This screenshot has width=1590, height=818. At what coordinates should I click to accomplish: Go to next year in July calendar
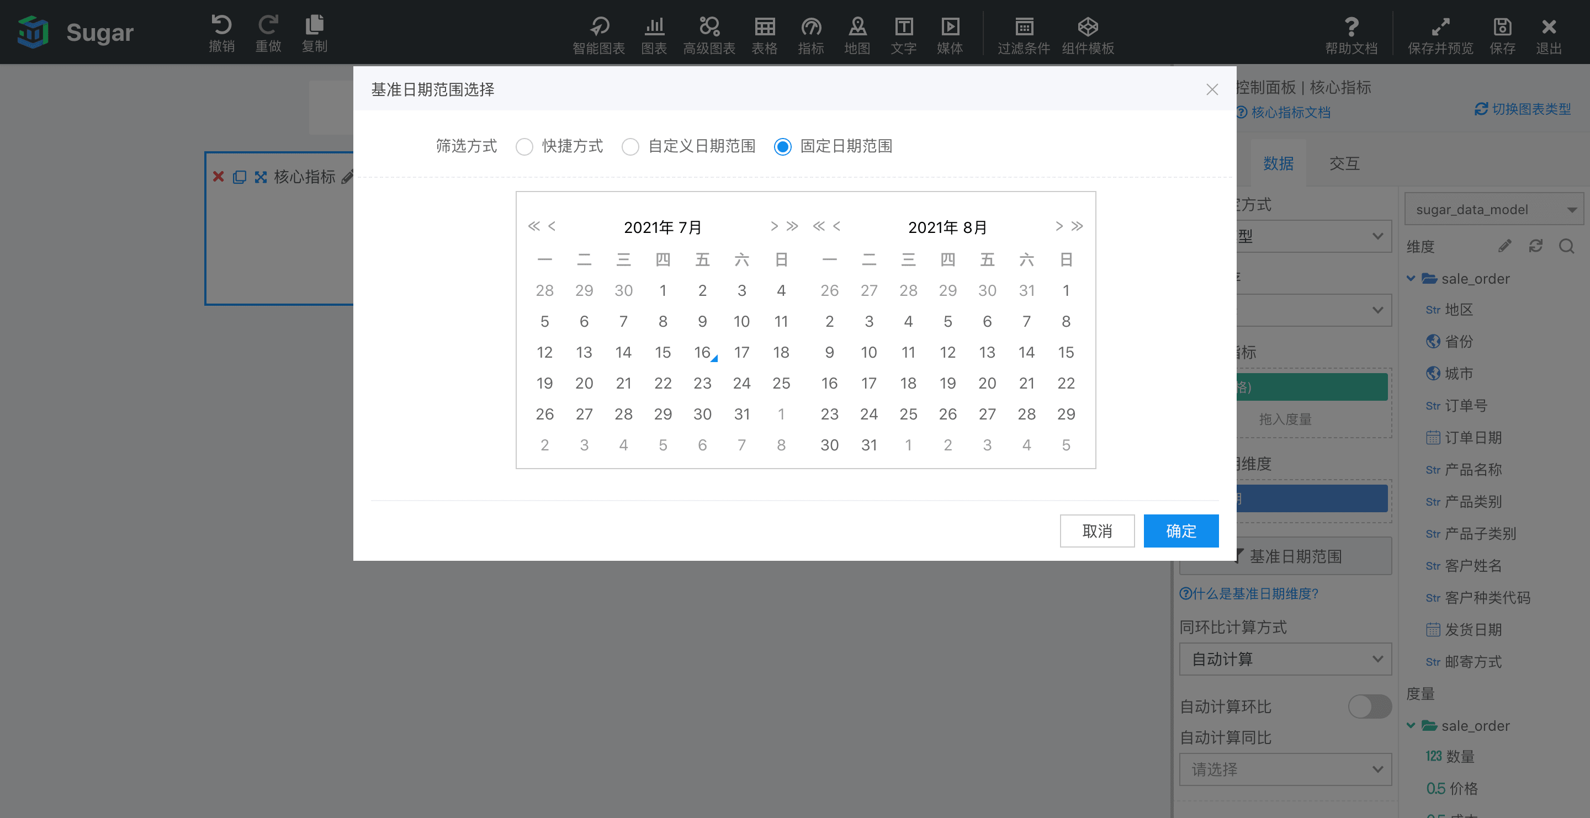(792, 226)
